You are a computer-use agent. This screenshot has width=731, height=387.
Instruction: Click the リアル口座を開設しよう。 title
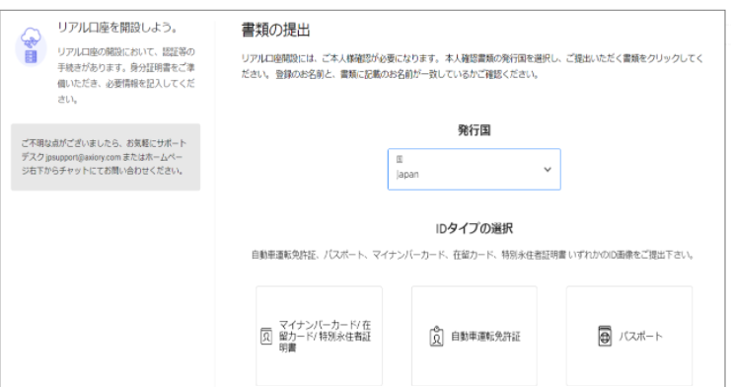(117, 28)
